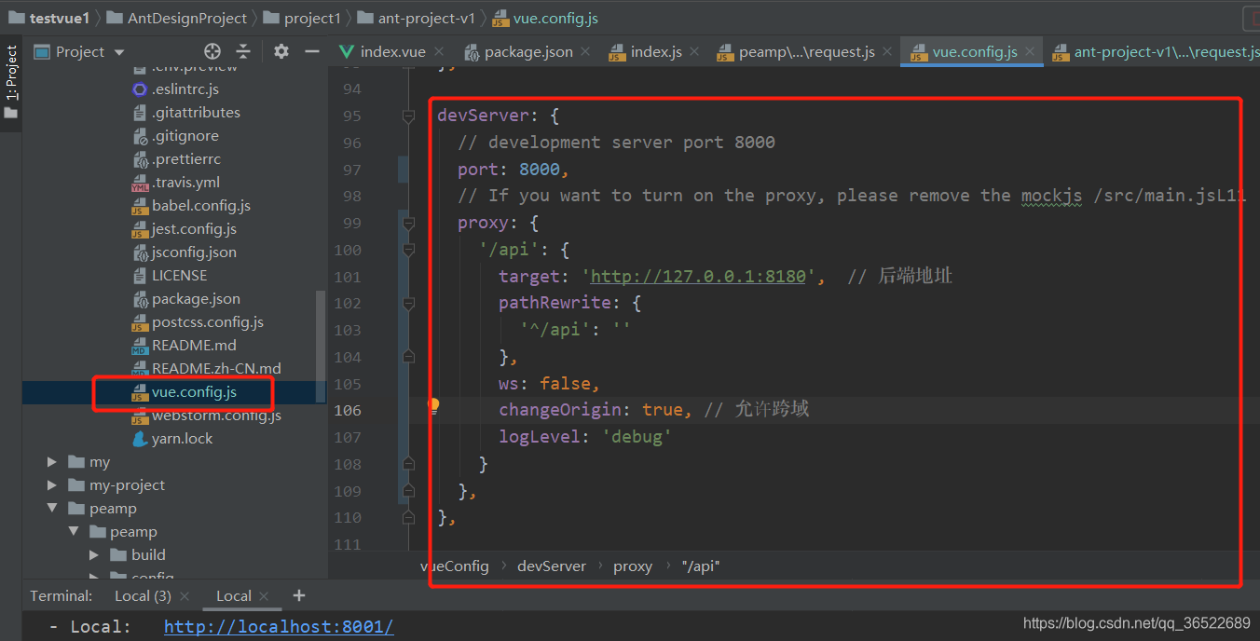Close the index.vue editor tab
The width and height of the screenshot is (1260, 641).
point(439,52)
